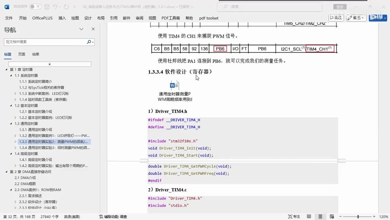The height and width of the screenshot is (220, 390).
Task: Switch to Print Layout view icon
Action: (x=320, y=217)
